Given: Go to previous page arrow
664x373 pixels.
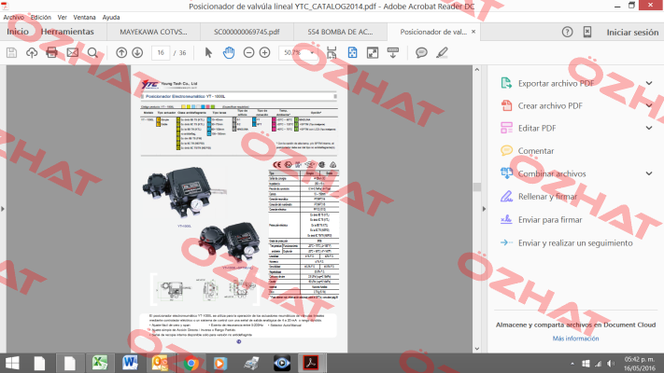Looking at the screenshot, I should coord(121,53).
